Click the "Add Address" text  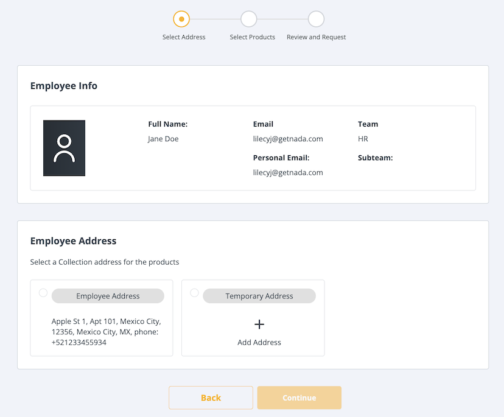pos(259,342)
